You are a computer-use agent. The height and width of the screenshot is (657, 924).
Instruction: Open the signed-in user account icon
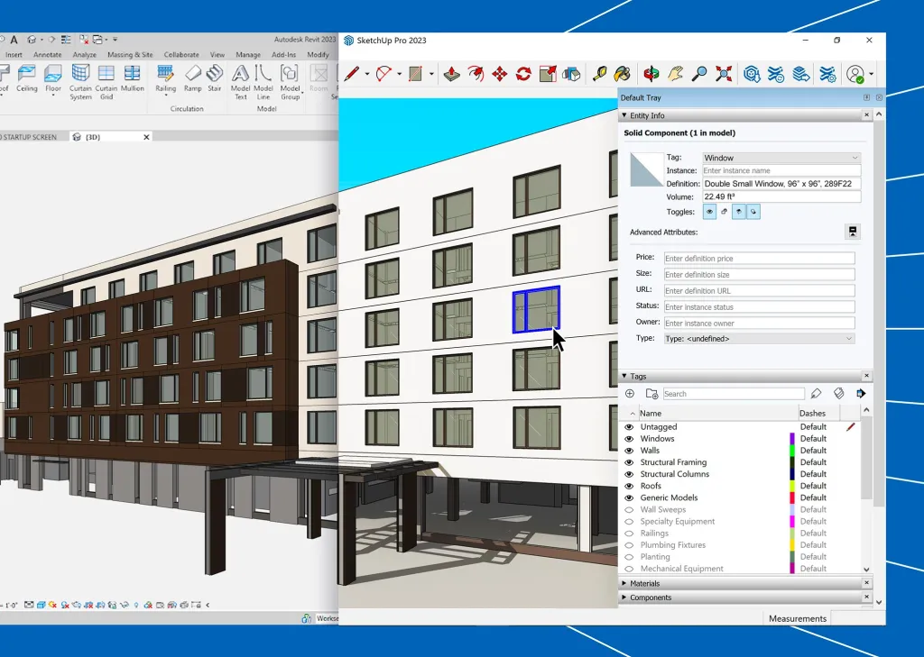[855, 74]
